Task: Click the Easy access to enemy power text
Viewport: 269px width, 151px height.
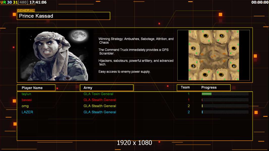Action: pyautogui.click(x=124, y=72)
